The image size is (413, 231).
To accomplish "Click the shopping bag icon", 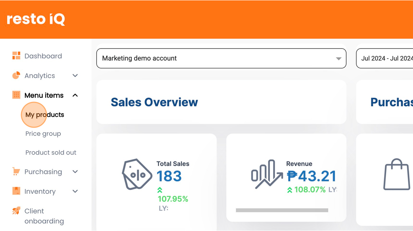I will [397, 174].
